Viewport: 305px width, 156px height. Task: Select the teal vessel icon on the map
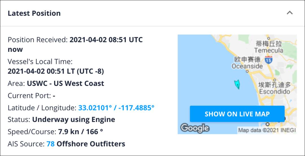point(237,84)
